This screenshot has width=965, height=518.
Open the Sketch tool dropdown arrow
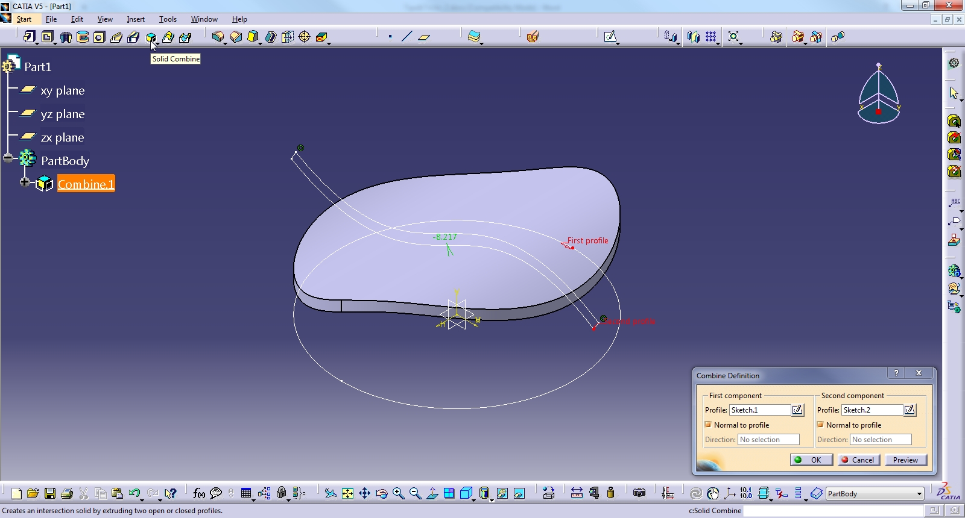point(618,43)
